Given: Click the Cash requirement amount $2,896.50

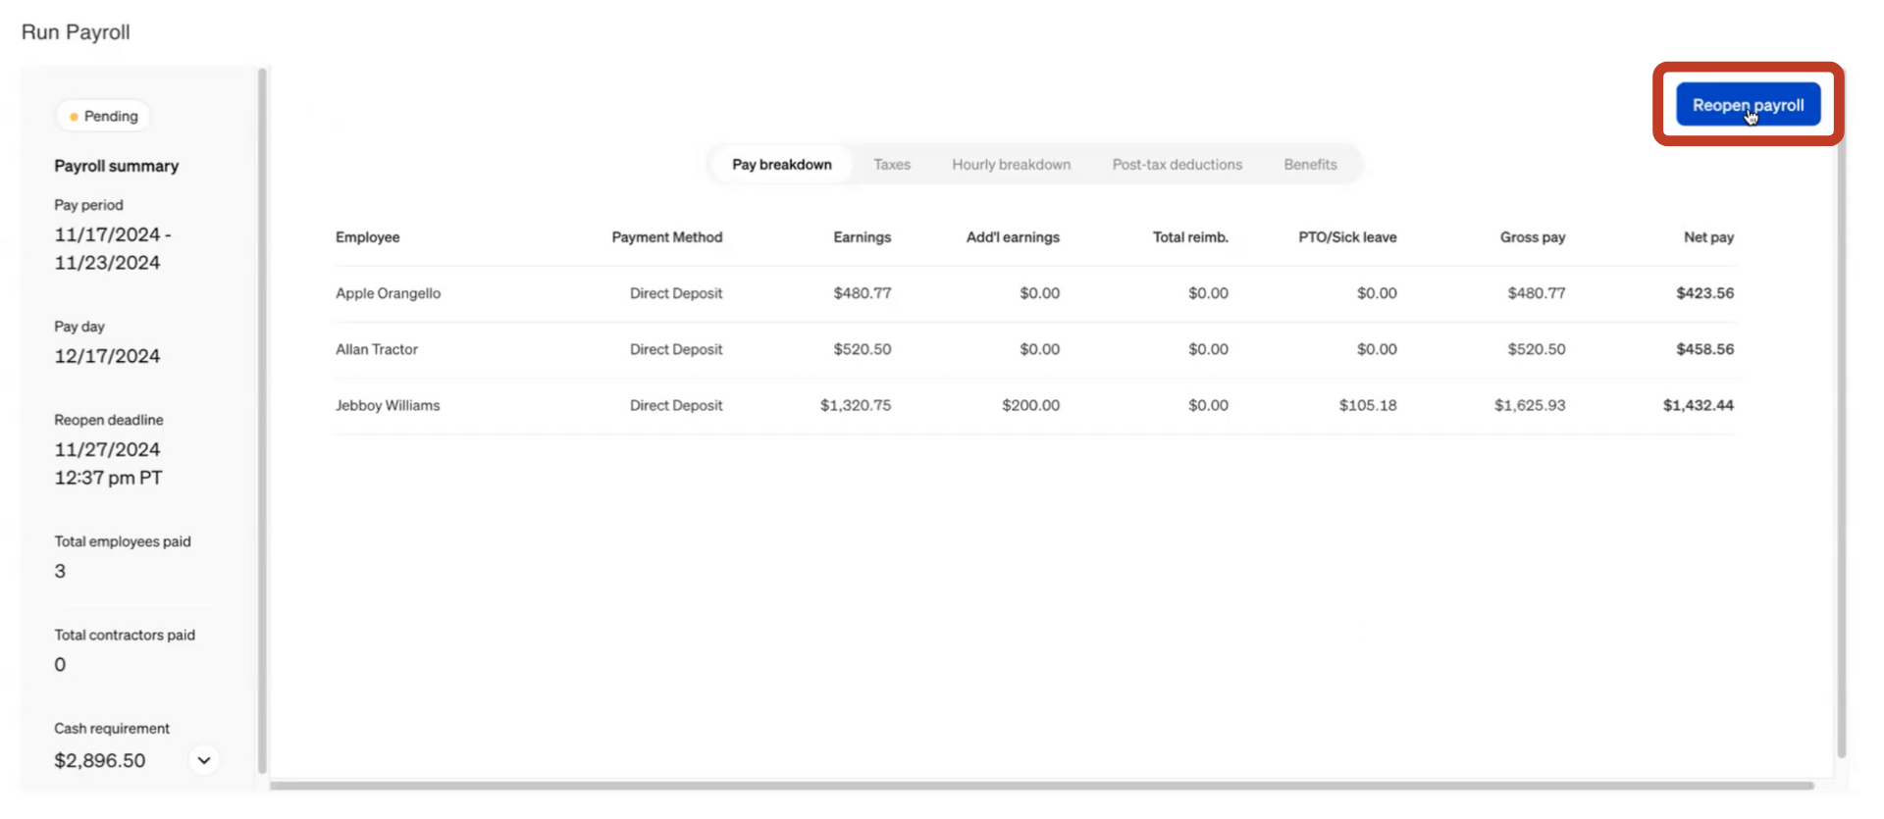Looking at the screenshot, I should (x=99, y=760).
